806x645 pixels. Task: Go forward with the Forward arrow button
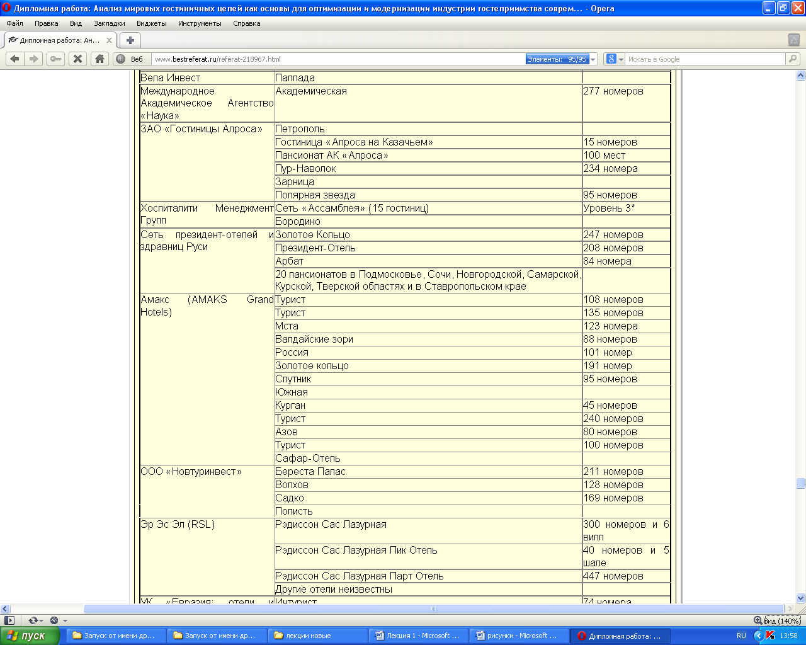coord(34,59)
